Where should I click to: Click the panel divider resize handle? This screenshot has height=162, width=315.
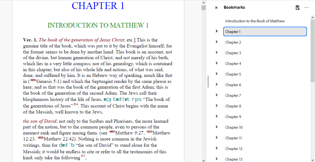click(208, 82)
